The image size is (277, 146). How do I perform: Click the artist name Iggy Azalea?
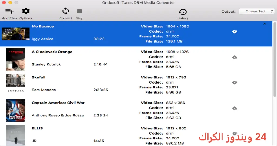[x=42, y=39]
